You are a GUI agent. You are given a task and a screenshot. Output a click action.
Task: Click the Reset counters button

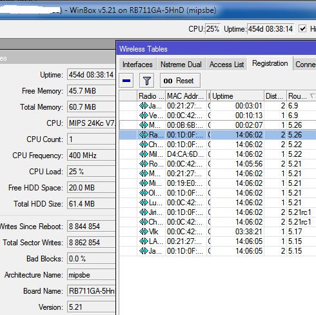[x=180, y=81]
